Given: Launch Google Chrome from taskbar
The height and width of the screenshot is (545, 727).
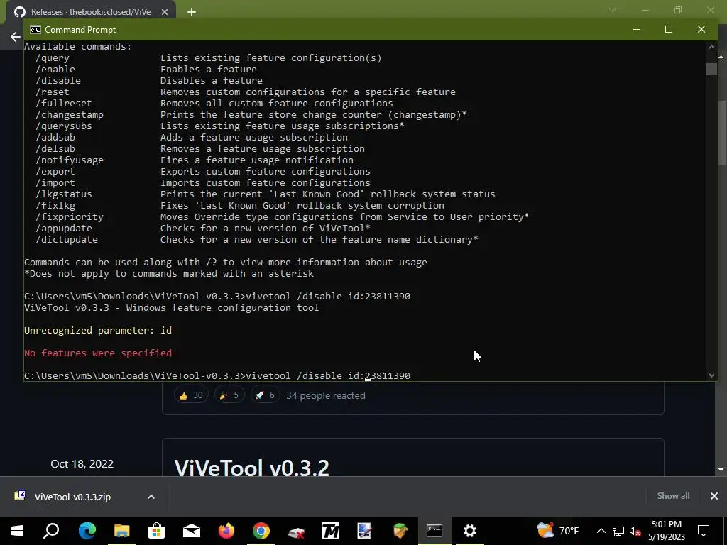Looking at the screenshot, I should point(261,531).
